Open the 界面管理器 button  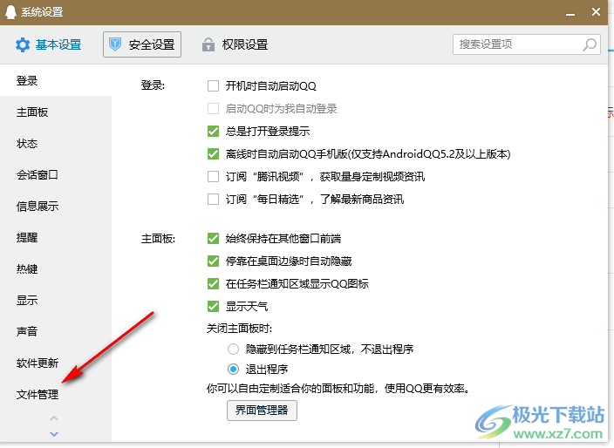(x=262, y=410)
